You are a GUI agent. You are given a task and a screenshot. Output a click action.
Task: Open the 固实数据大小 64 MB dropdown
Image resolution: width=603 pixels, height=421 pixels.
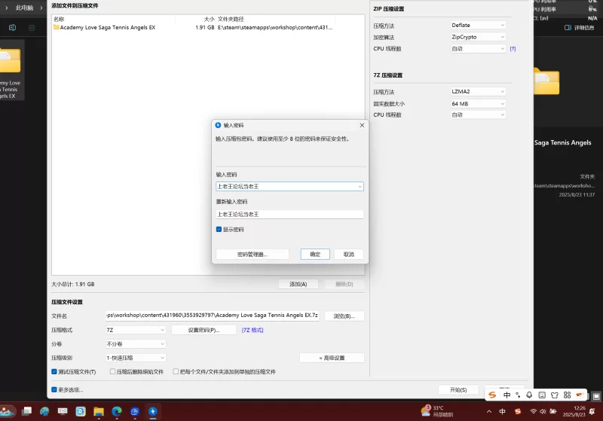click(x=478, y=104)
